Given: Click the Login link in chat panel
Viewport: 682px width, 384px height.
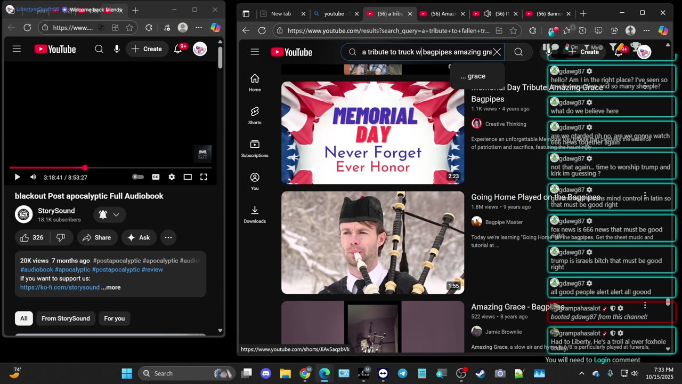Looking at the screenshot, I should pos(602,360).
